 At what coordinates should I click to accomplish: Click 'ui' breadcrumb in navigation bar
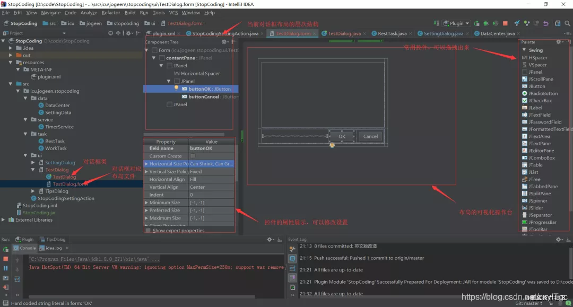click(150, 23)
